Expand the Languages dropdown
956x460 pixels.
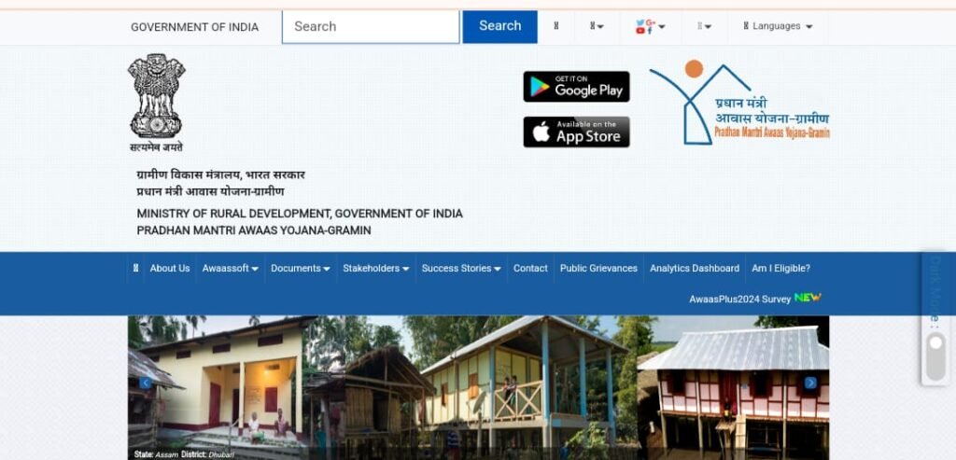[778, 26]
